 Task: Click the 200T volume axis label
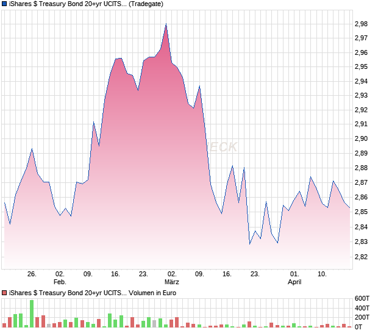pos(362,318)
